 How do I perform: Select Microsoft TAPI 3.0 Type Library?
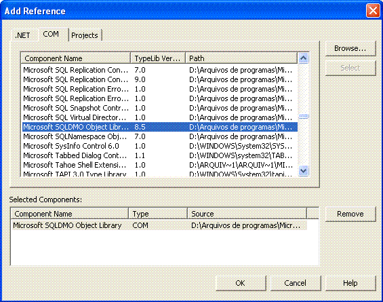coord(160,173)
